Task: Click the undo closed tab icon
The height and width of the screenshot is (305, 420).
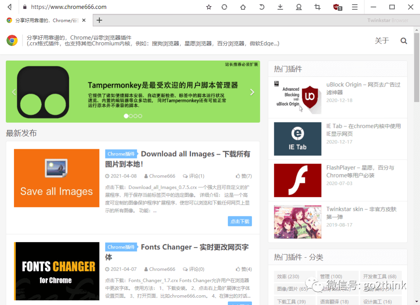Action: coord(262,7)
